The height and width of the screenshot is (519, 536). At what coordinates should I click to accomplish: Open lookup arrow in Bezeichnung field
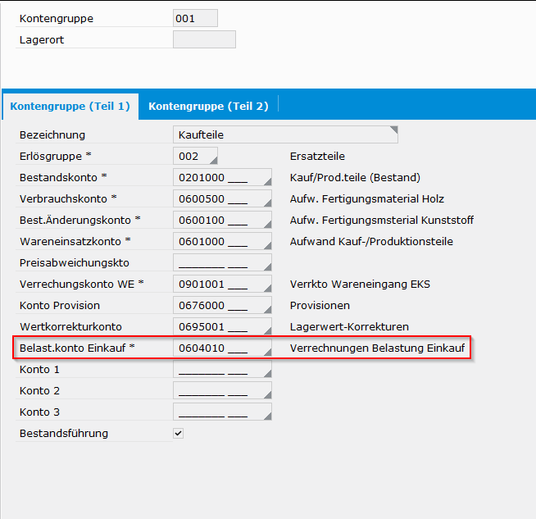pyautogui.click(x=393, y=130)
